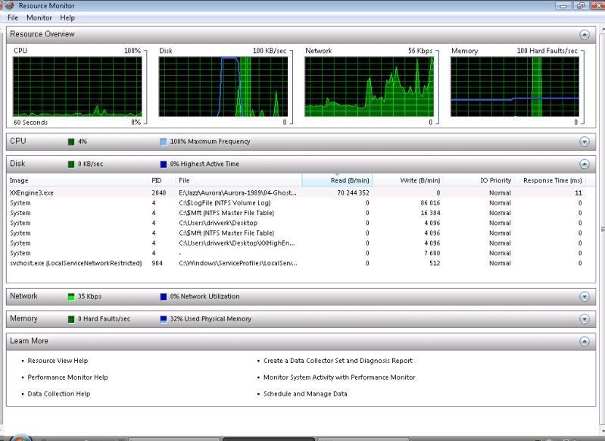605x441 pixels.
Task: Collapse the Resource Overview section
Action: point(584,35)
